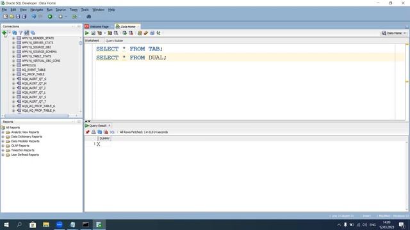The width and height of the screenshot is (410, 230).
Task: Click the SQL Tuning Advisor icon
Action: 116,33
